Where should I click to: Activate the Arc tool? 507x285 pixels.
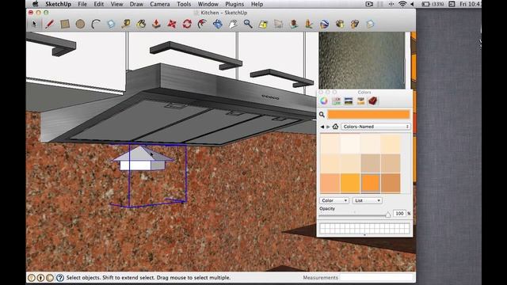click(96, 24)
